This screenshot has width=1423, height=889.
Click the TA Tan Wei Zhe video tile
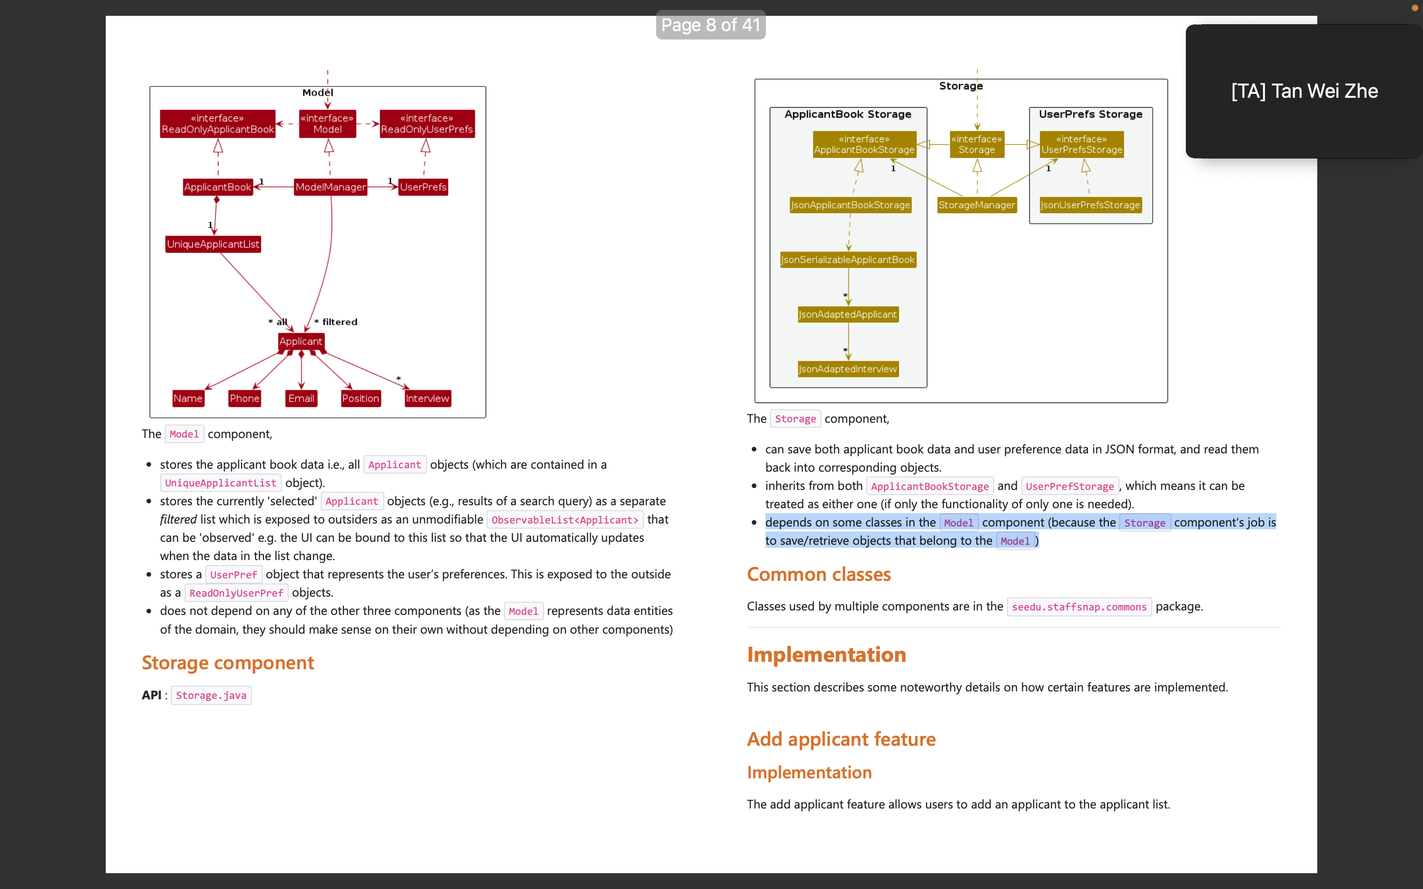click(1303, 91)
